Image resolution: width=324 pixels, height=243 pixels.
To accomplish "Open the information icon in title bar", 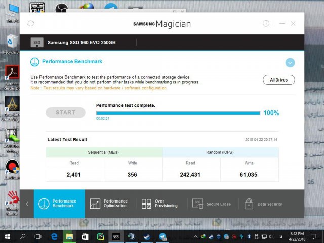I will coord(266,23).
